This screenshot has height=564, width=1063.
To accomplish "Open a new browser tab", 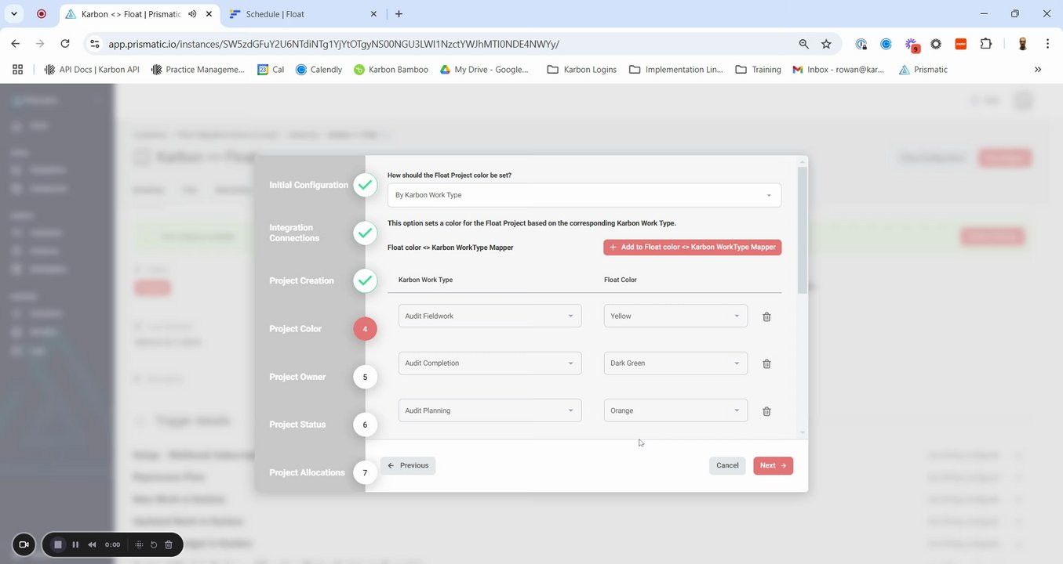I will coord(399,14).
